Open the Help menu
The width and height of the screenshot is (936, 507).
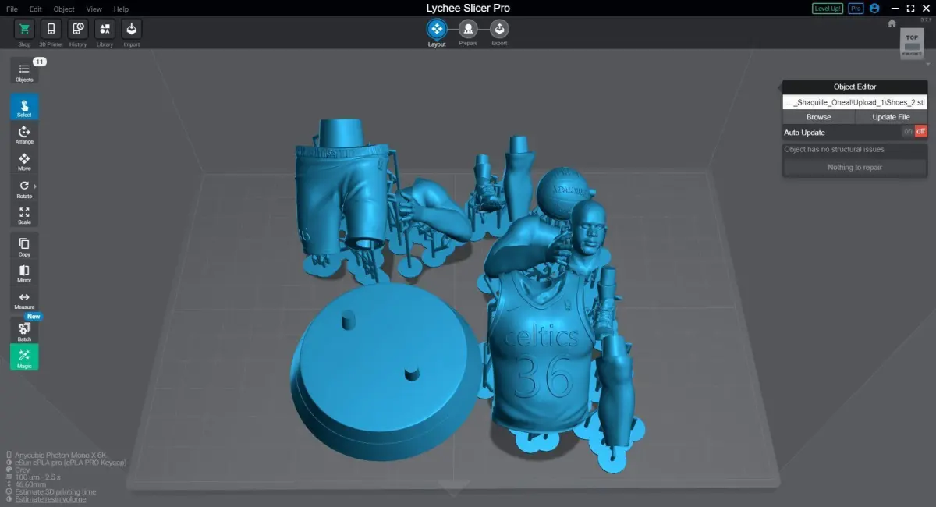point(121,9)
